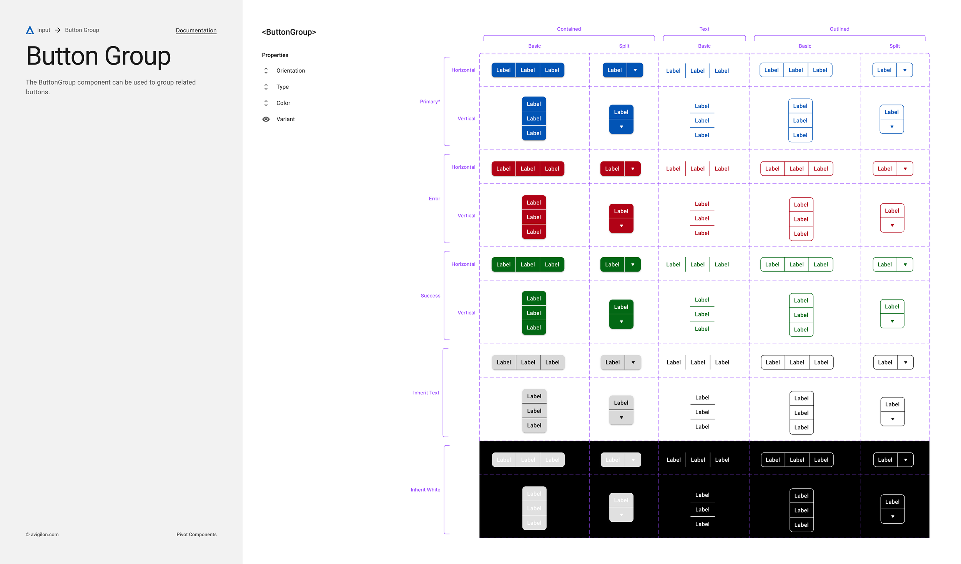Open the Documentation link
961x564 pixels.
click(196, 30)
